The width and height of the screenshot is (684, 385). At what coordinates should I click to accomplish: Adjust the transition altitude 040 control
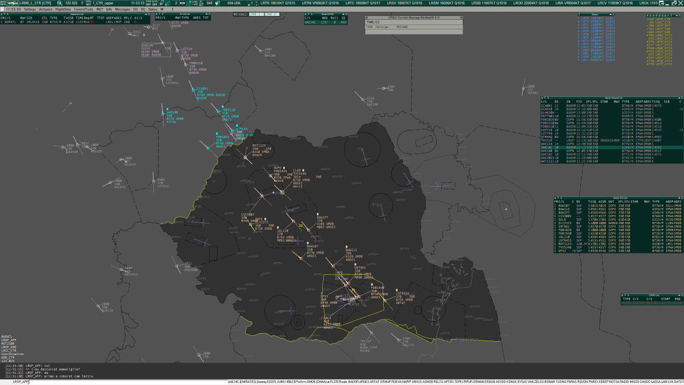coord(208,3)
